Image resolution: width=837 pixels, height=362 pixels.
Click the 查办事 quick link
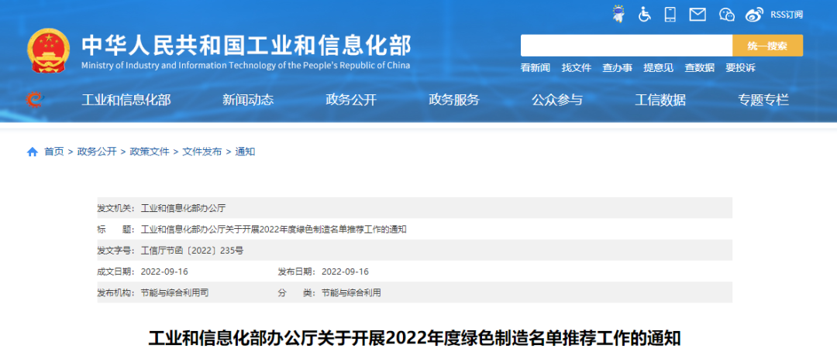(x=618, y=68)
